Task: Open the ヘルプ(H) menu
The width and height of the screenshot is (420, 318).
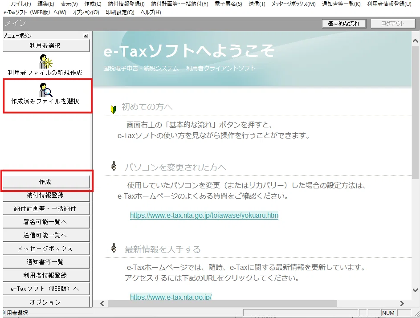Action: click(x=151, y=12)
